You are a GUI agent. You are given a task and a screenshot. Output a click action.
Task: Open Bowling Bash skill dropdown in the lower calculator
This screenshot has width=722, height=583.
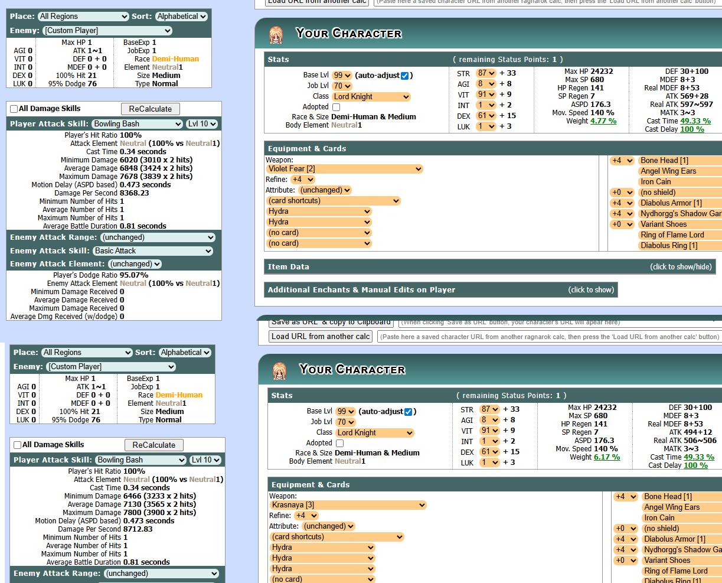pyautogui.click(x=141, y=460)
